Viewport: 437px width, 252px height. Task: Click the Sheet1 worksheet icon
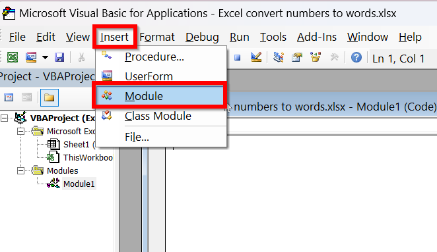[53, 144]
